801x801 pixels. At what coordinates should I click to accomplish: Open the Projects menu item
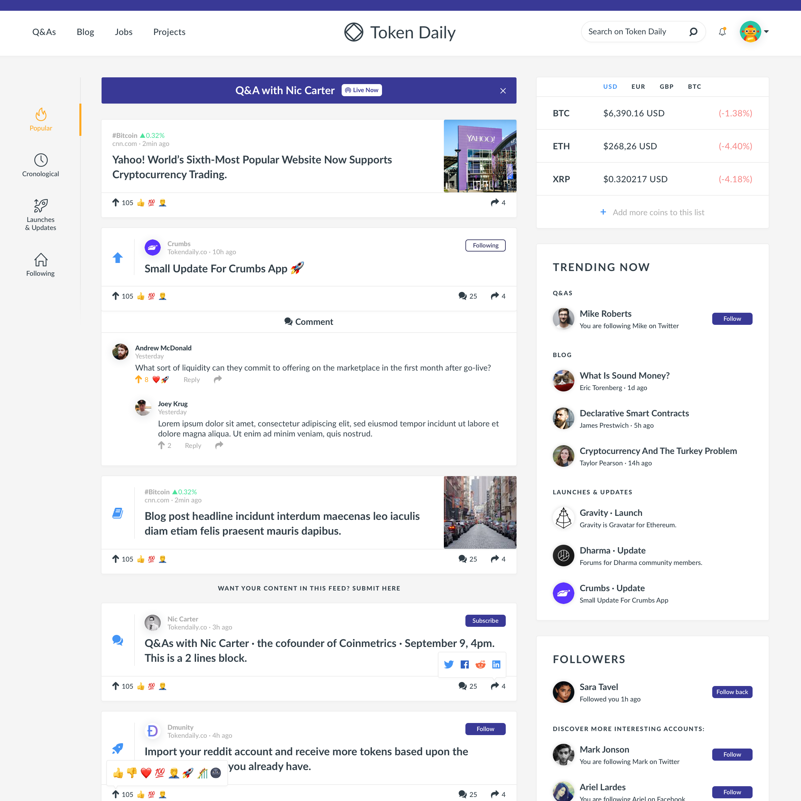tap(169, 32)
